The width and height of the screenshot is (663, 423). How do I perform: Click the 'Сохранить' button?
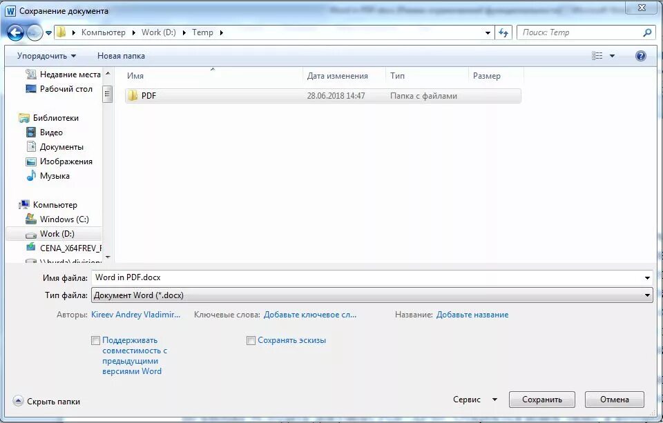(541, 400)
